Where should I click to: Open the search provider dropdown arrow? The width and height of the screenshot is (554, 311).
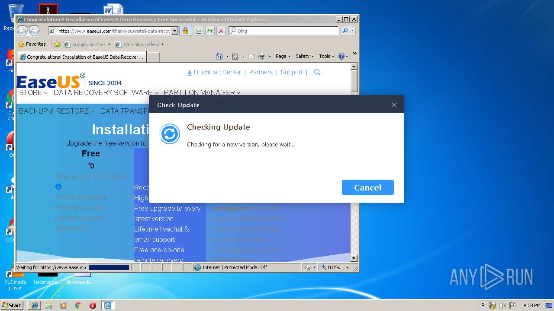(352, 31)
